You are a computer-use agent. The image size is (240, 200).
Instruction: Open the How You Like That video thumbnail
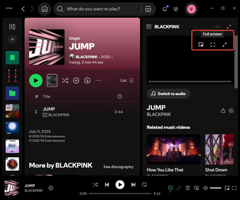174,149
